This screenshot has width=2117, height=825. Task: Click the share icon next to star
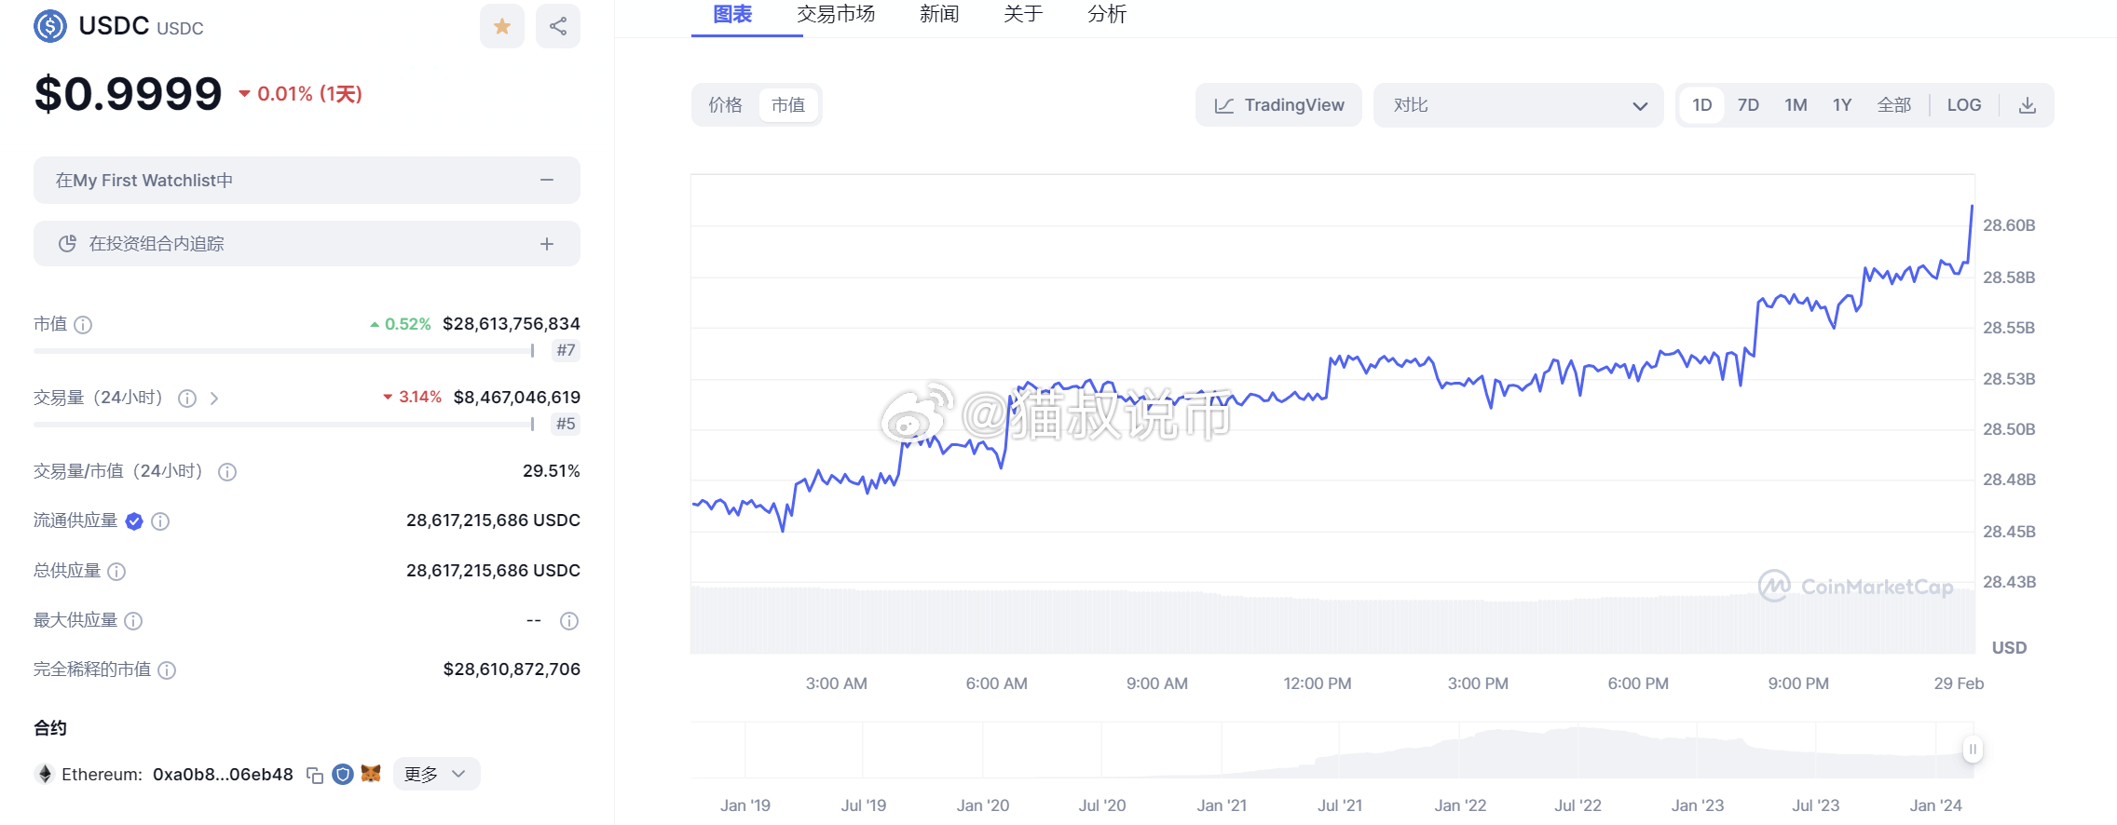557,26
